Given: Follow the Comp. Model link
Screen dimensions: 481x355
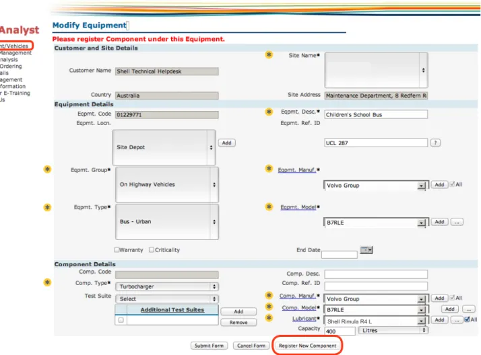Looking at the screenshot, I should (x=299, y=307).
